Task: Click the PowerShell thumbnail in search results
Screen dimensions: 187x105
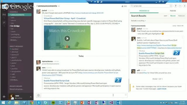Action: point(176,52)
